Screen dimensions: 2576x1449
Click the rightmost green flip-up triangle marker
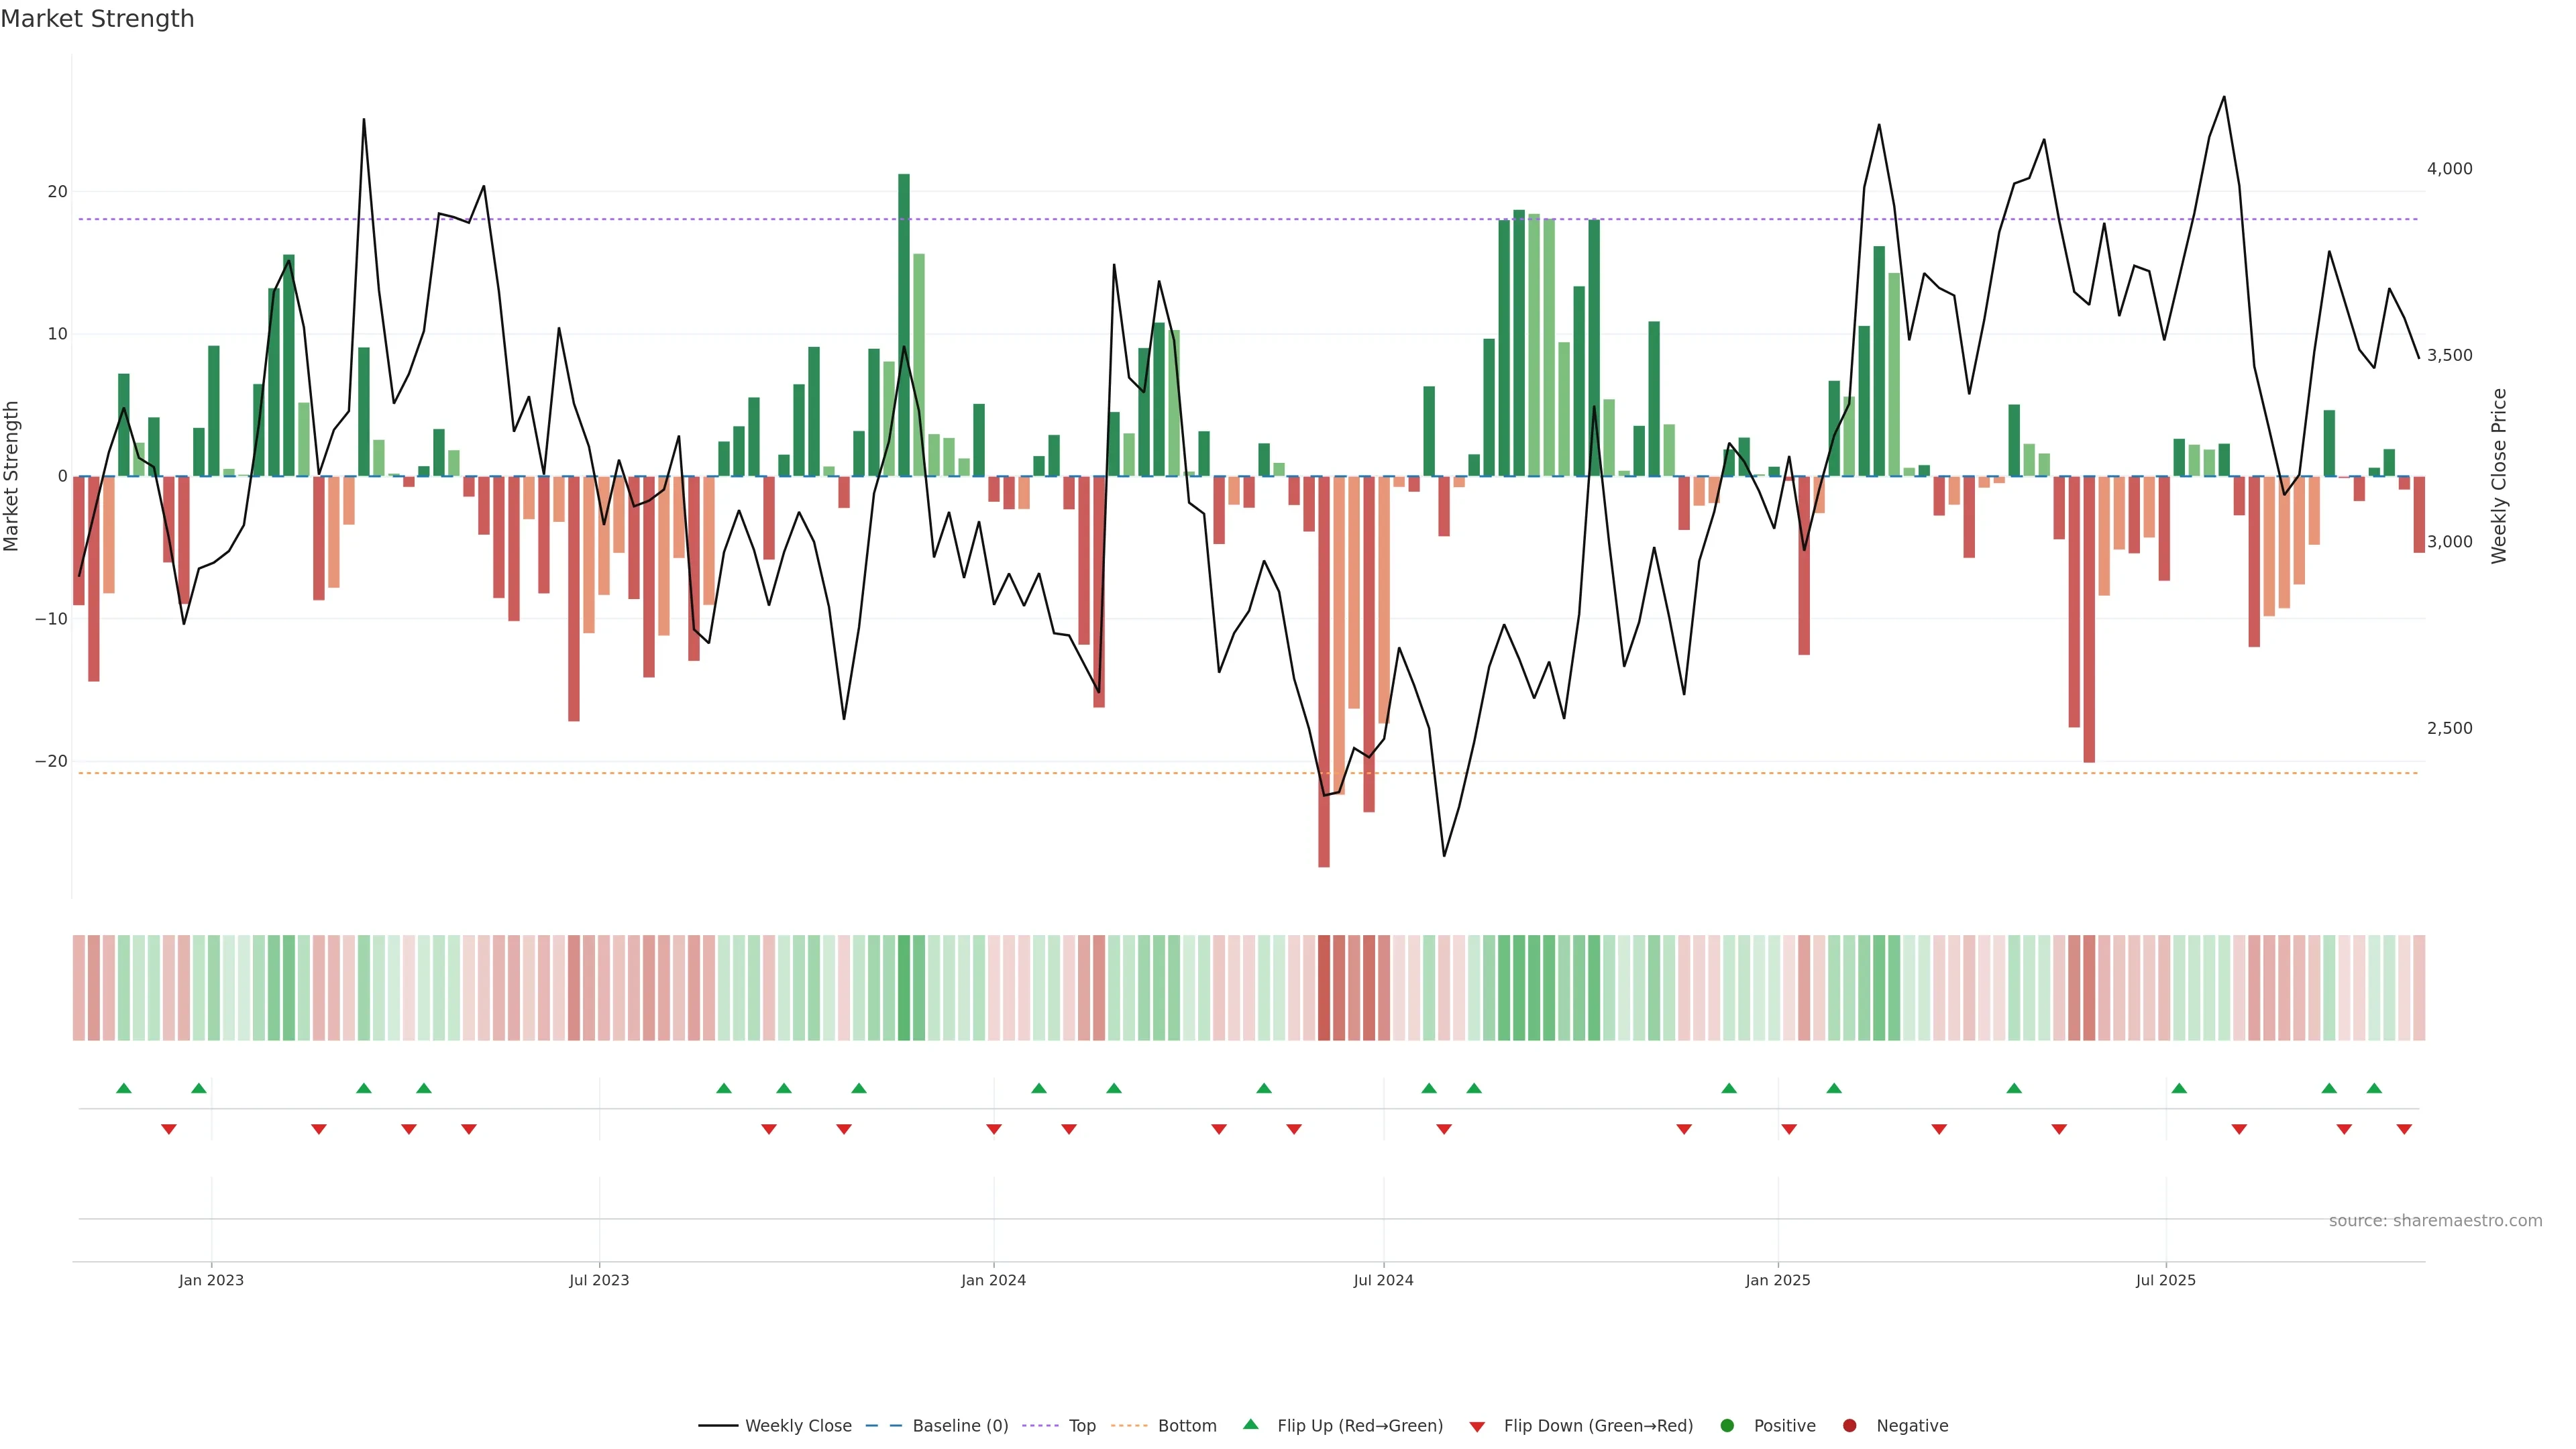(2374, 1088)
